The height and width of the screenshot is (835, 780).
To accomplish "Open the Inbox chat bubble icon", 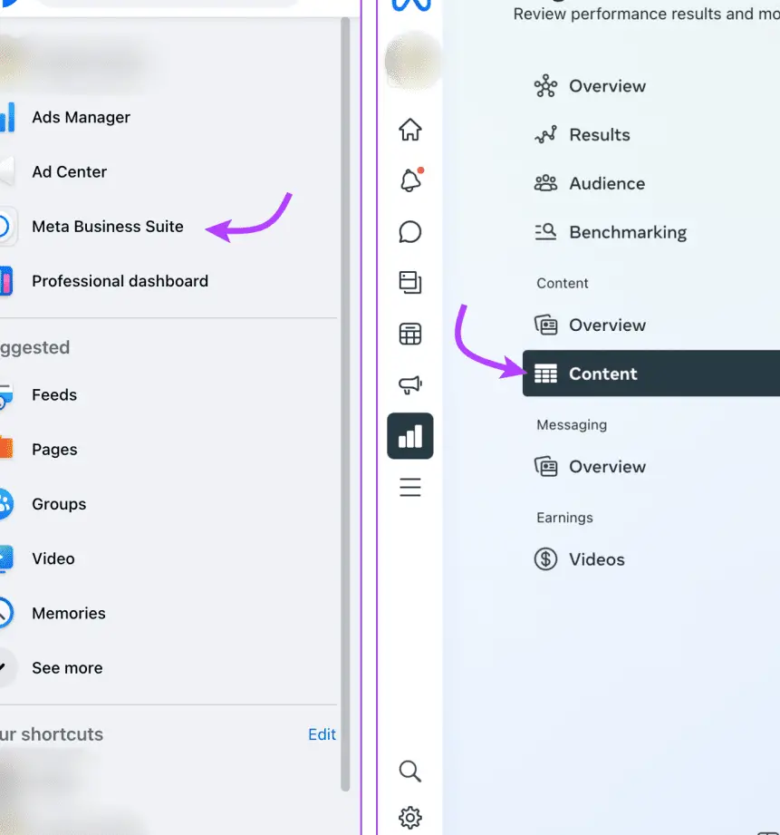I will 410,232.
